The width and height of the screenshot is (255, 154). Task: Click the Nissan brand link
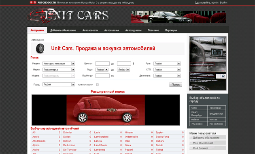tap(129, 133)
